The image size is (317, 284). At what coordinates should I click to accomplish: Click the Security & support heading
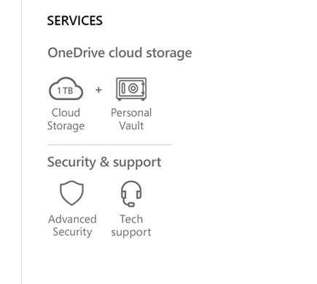click(x=104, y=162)
